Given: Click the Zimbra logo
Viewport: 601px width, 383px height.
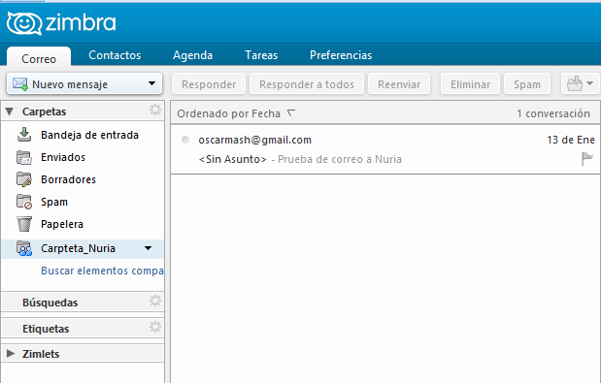Looking at the screenshot, I should pos(61,23).
